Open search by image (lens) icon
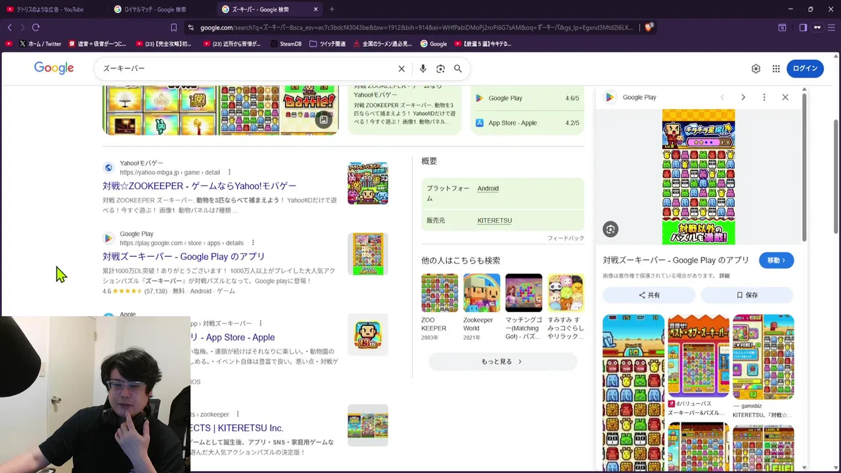The image size is (841, 473). (x=440, y=69)
